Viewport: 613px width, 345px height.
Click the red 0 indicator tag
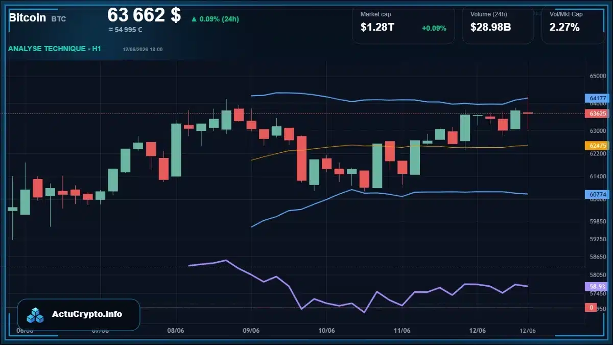(x=591, y=307)
